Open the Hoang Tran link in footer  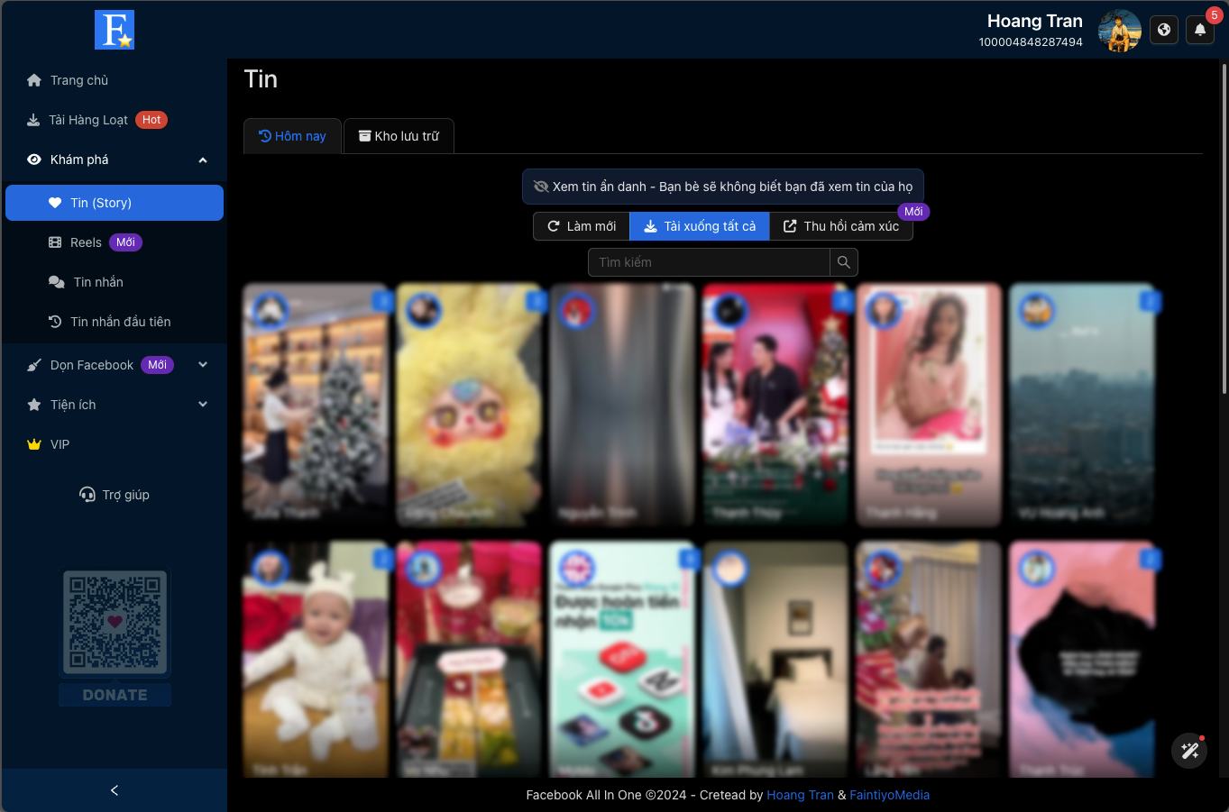(x=800, y=795)
